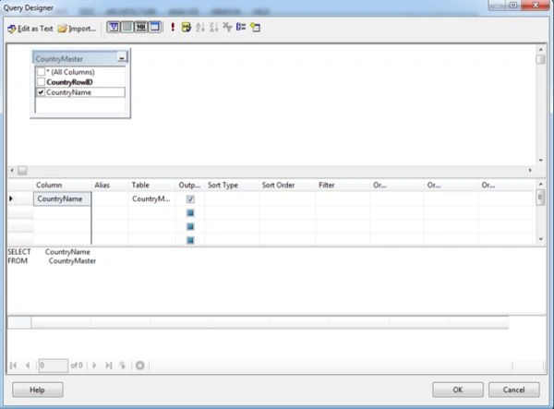Click the Filter column header
The image size is (554, 409).
tap(327, 185)
